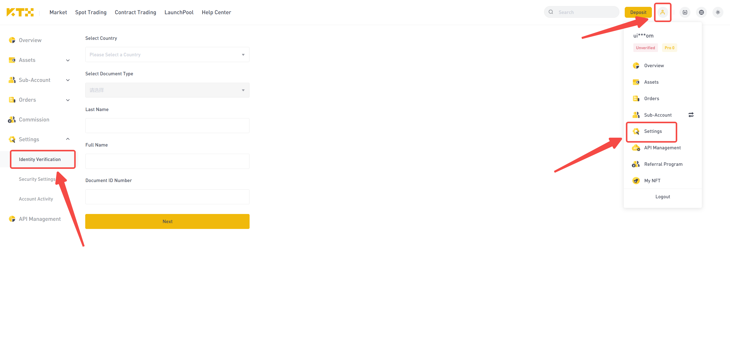Open the Contract Trading menu
Screen dimensions: 730x359
click(x=135, y=12)
